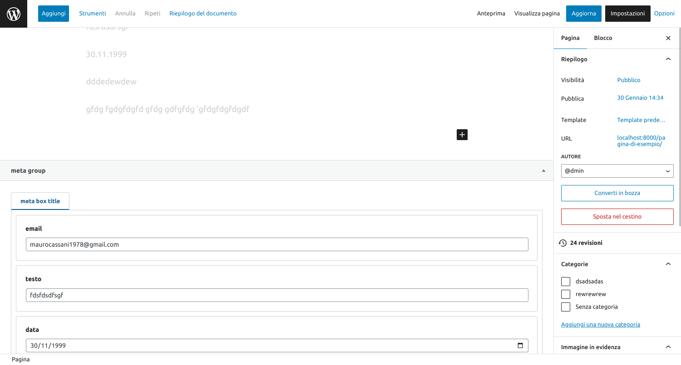This screenshot has height=365, width=681.
Task: Open the date picker calendar icon
Action: [x=520, y=346]
